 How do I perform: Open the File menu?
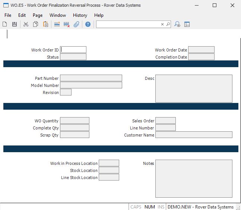[x=8, y=15]
